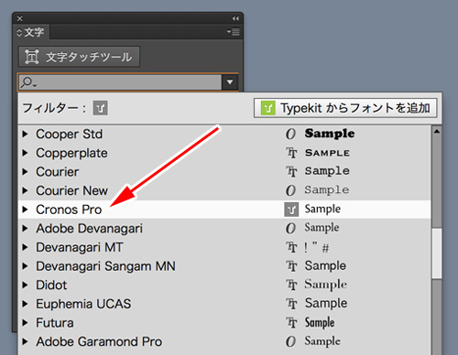The image size is (458, 355).
Task: Choose the Copperplate font name
Action: coord(71,154)
